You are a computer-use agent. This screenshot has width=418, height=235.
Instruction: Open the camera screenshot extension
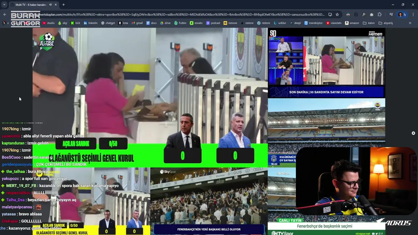pyautogui.click(x=372, y=14)
